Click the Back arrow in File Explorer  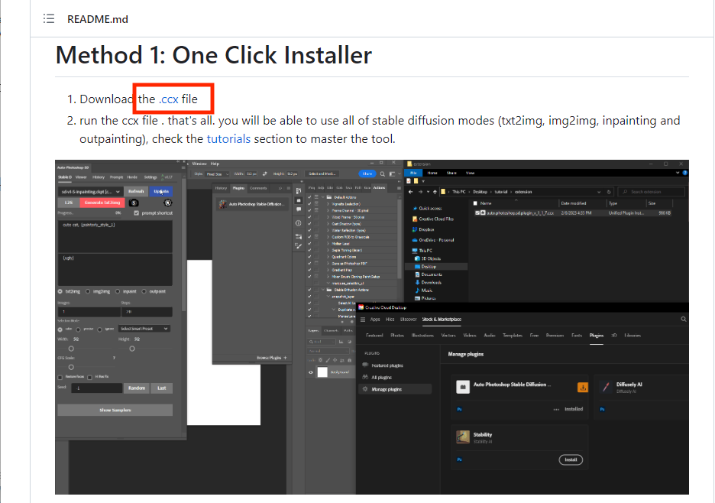coord(410,192)
